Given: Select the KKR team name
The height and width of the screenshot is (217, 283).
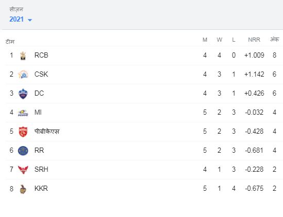Looking at the screenshot, I should (x=41, y=188).
